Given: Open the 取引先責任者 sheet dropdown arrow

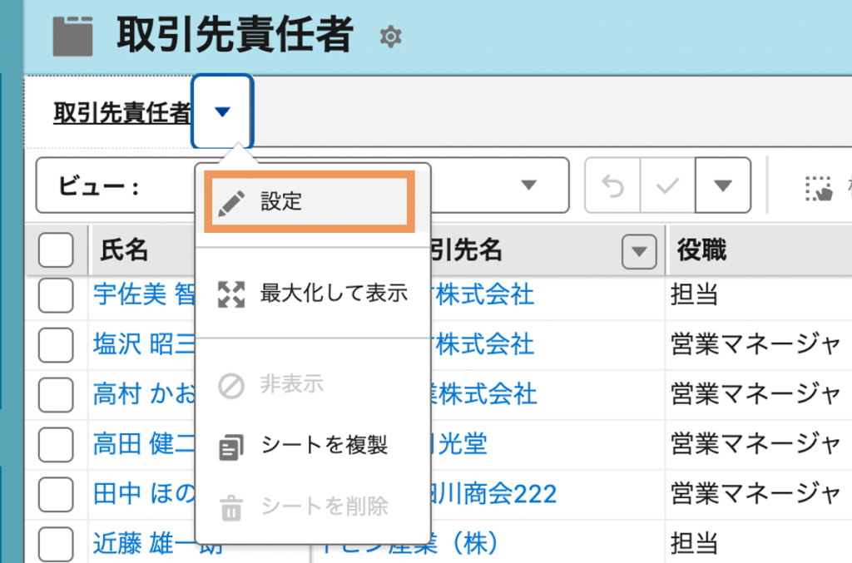Looking at the screenshot, I should coord(222,111).
